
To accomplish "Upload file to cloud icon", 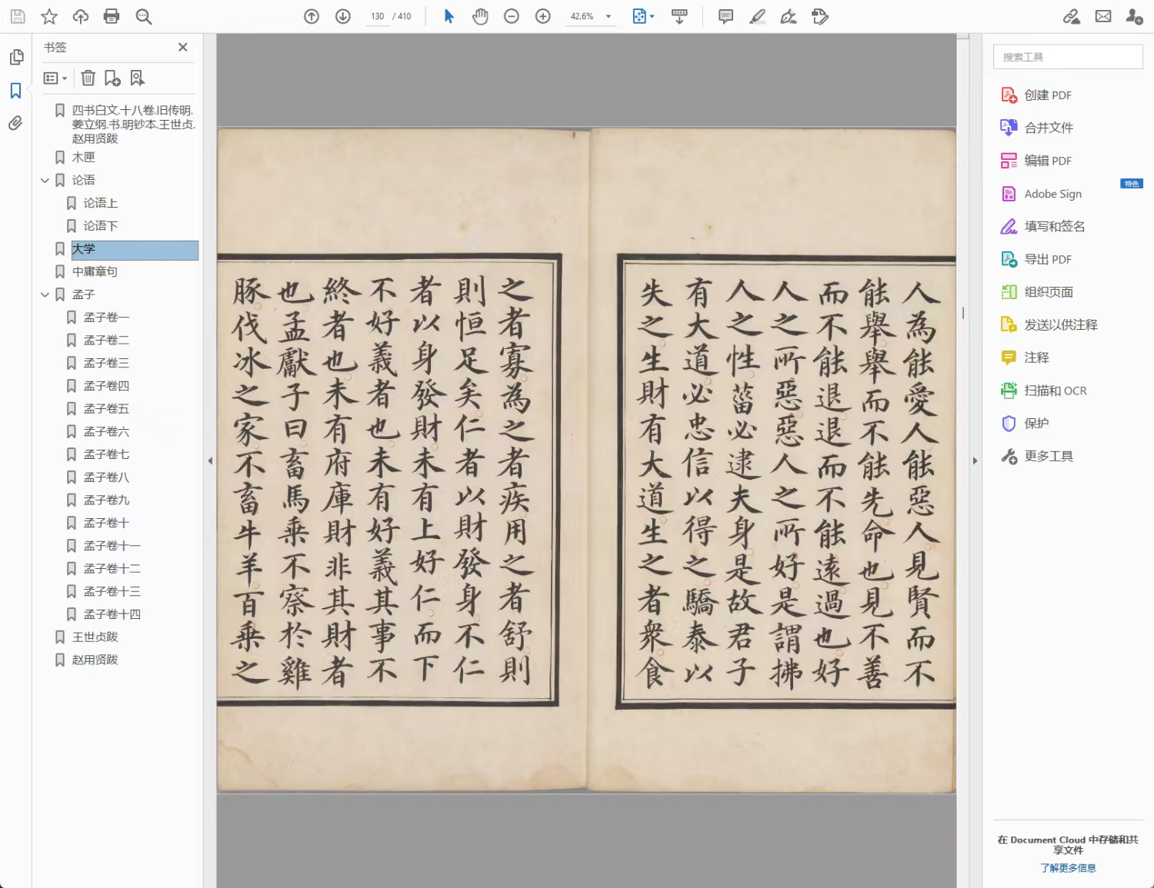I will [81, 16].
